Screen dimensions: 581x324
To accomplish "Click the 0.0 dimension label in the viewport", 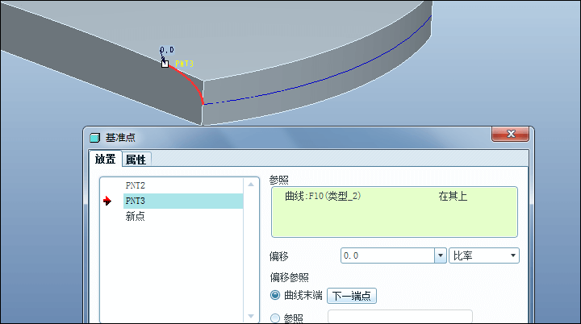I will coord(167,50).
